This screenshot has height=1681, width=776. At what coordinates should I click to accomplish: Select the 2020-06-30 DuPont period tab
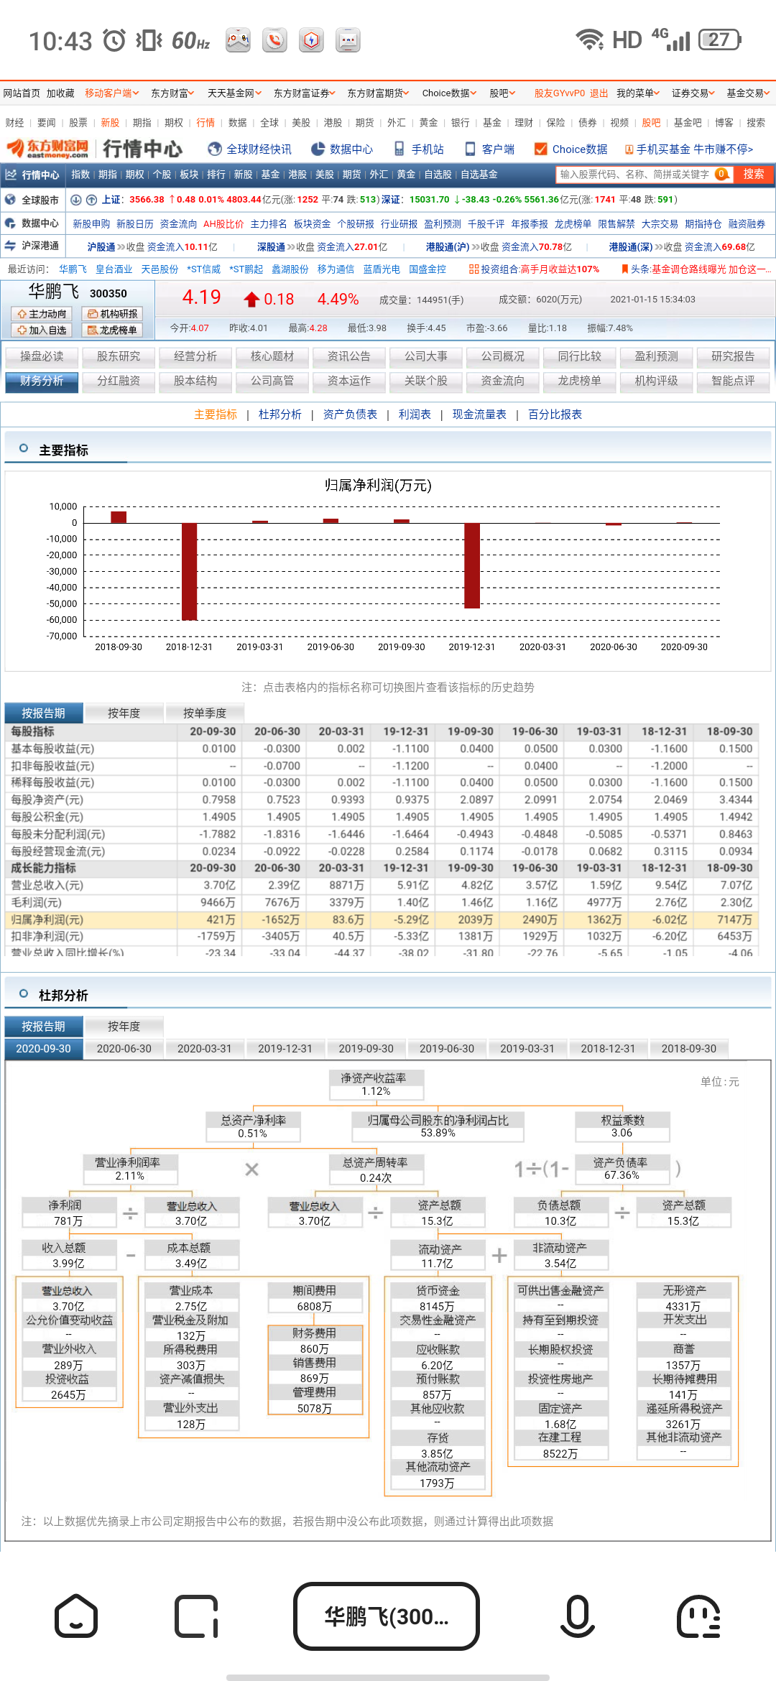pyautogui.click(x=124, y=1049)
